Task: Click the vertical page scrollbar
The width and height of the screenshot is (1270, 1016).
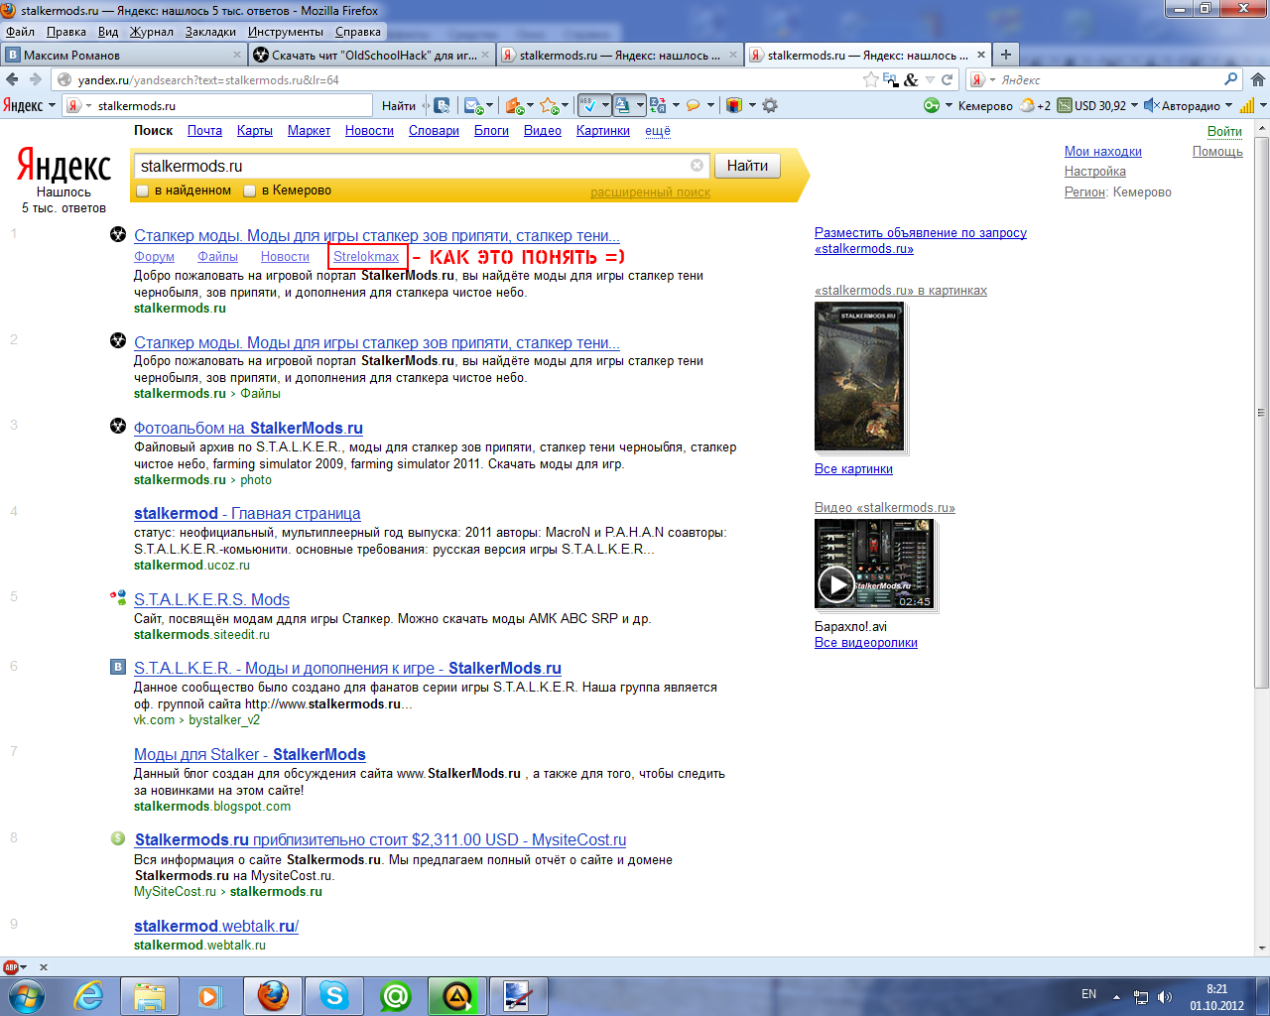Action: click(x=1261, y=413)
